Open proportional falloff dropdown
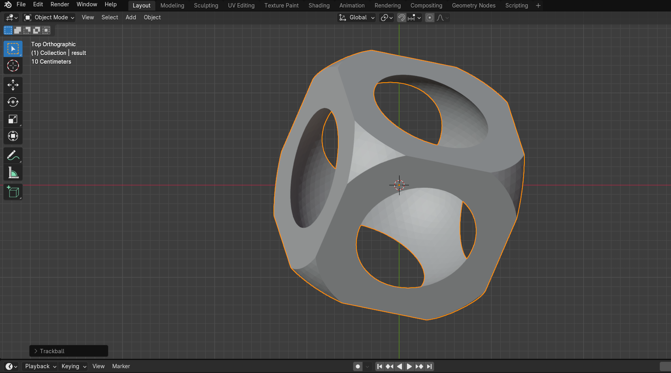This screenshot has height=373, width=671. click(443, 17)
